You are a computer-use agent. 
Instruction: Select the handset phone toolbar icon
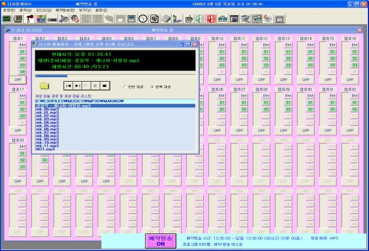click(x=177, y=19)
